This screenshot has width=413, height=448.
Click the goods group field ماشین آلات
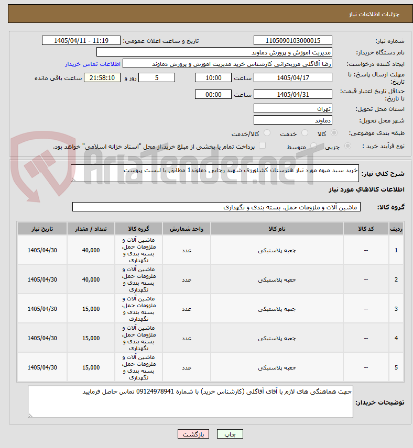[x=216, y=207]
